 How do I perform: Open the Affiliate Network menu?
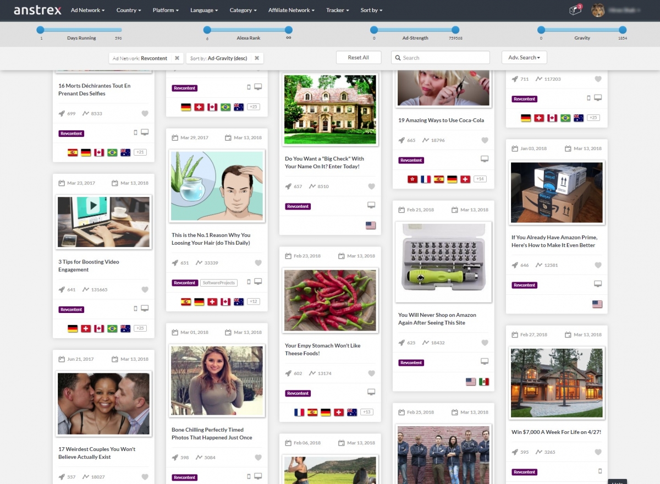click(291, 10)
